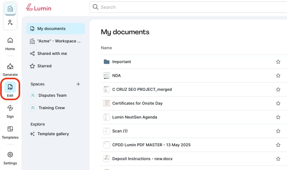287x170 pixels.
Task: Open Certificates for Onsite Day document
Action: point(137,103)
